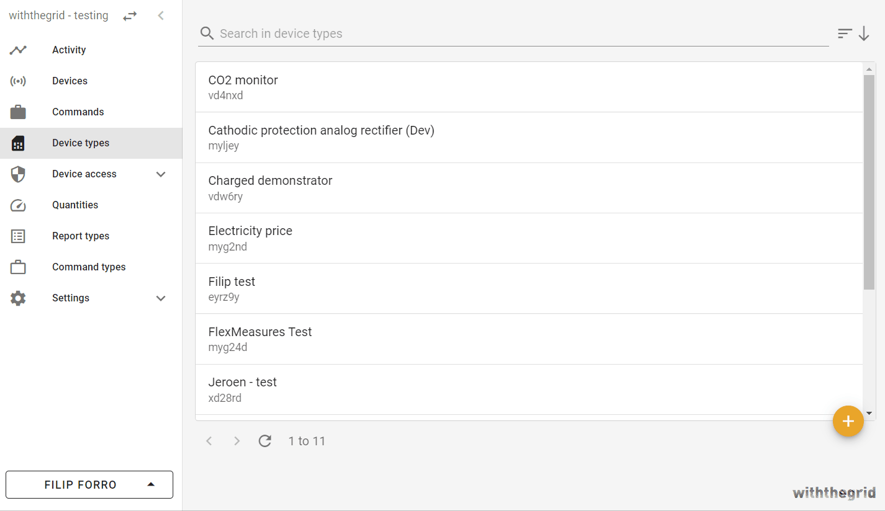Refresh the device types list
The image size is (885, 511).
point(265,441)
